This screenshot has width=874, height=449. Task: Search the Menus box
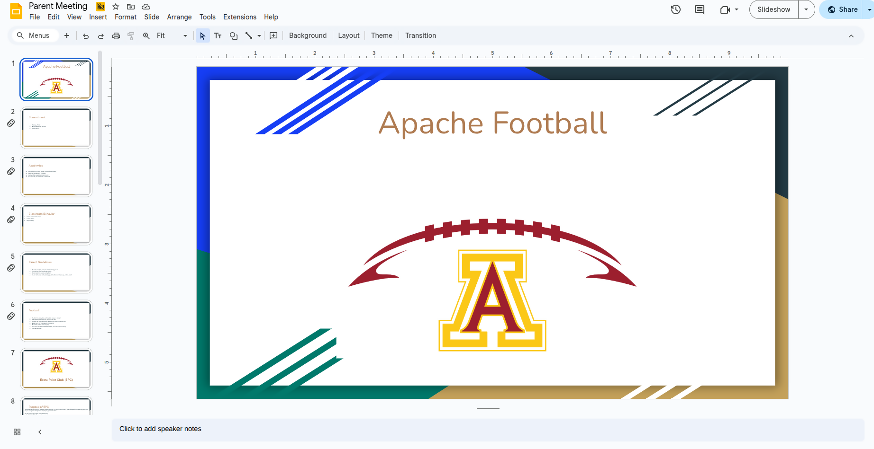[35, 35]
